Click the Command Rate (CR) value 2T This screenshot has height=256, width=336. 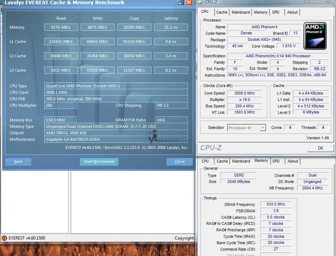(x=276, y=249)
